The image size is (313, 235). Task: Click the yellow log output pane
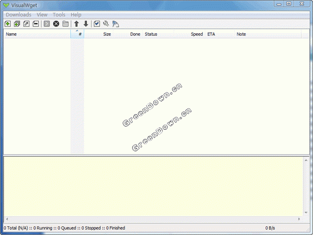(x=153, y=187)
